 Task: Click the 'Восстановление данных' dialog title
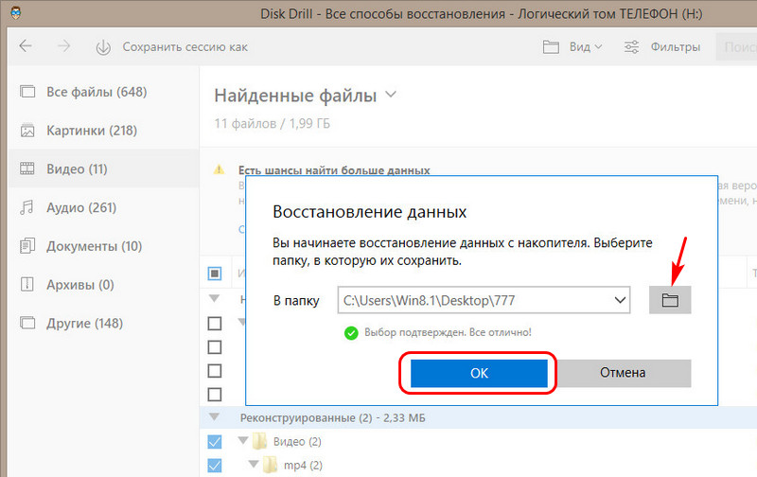[369, 212]
